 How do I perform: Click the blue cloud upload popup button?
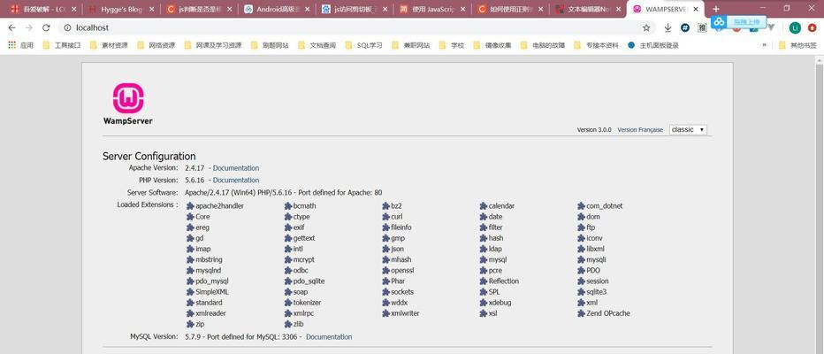pos(739,21)
